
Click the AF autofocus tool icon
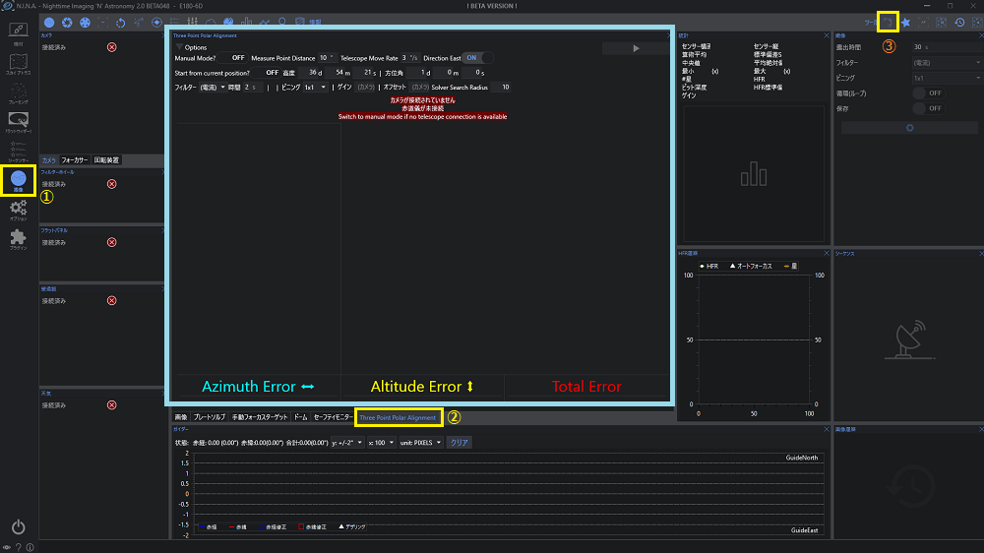[x=923, y=22]
